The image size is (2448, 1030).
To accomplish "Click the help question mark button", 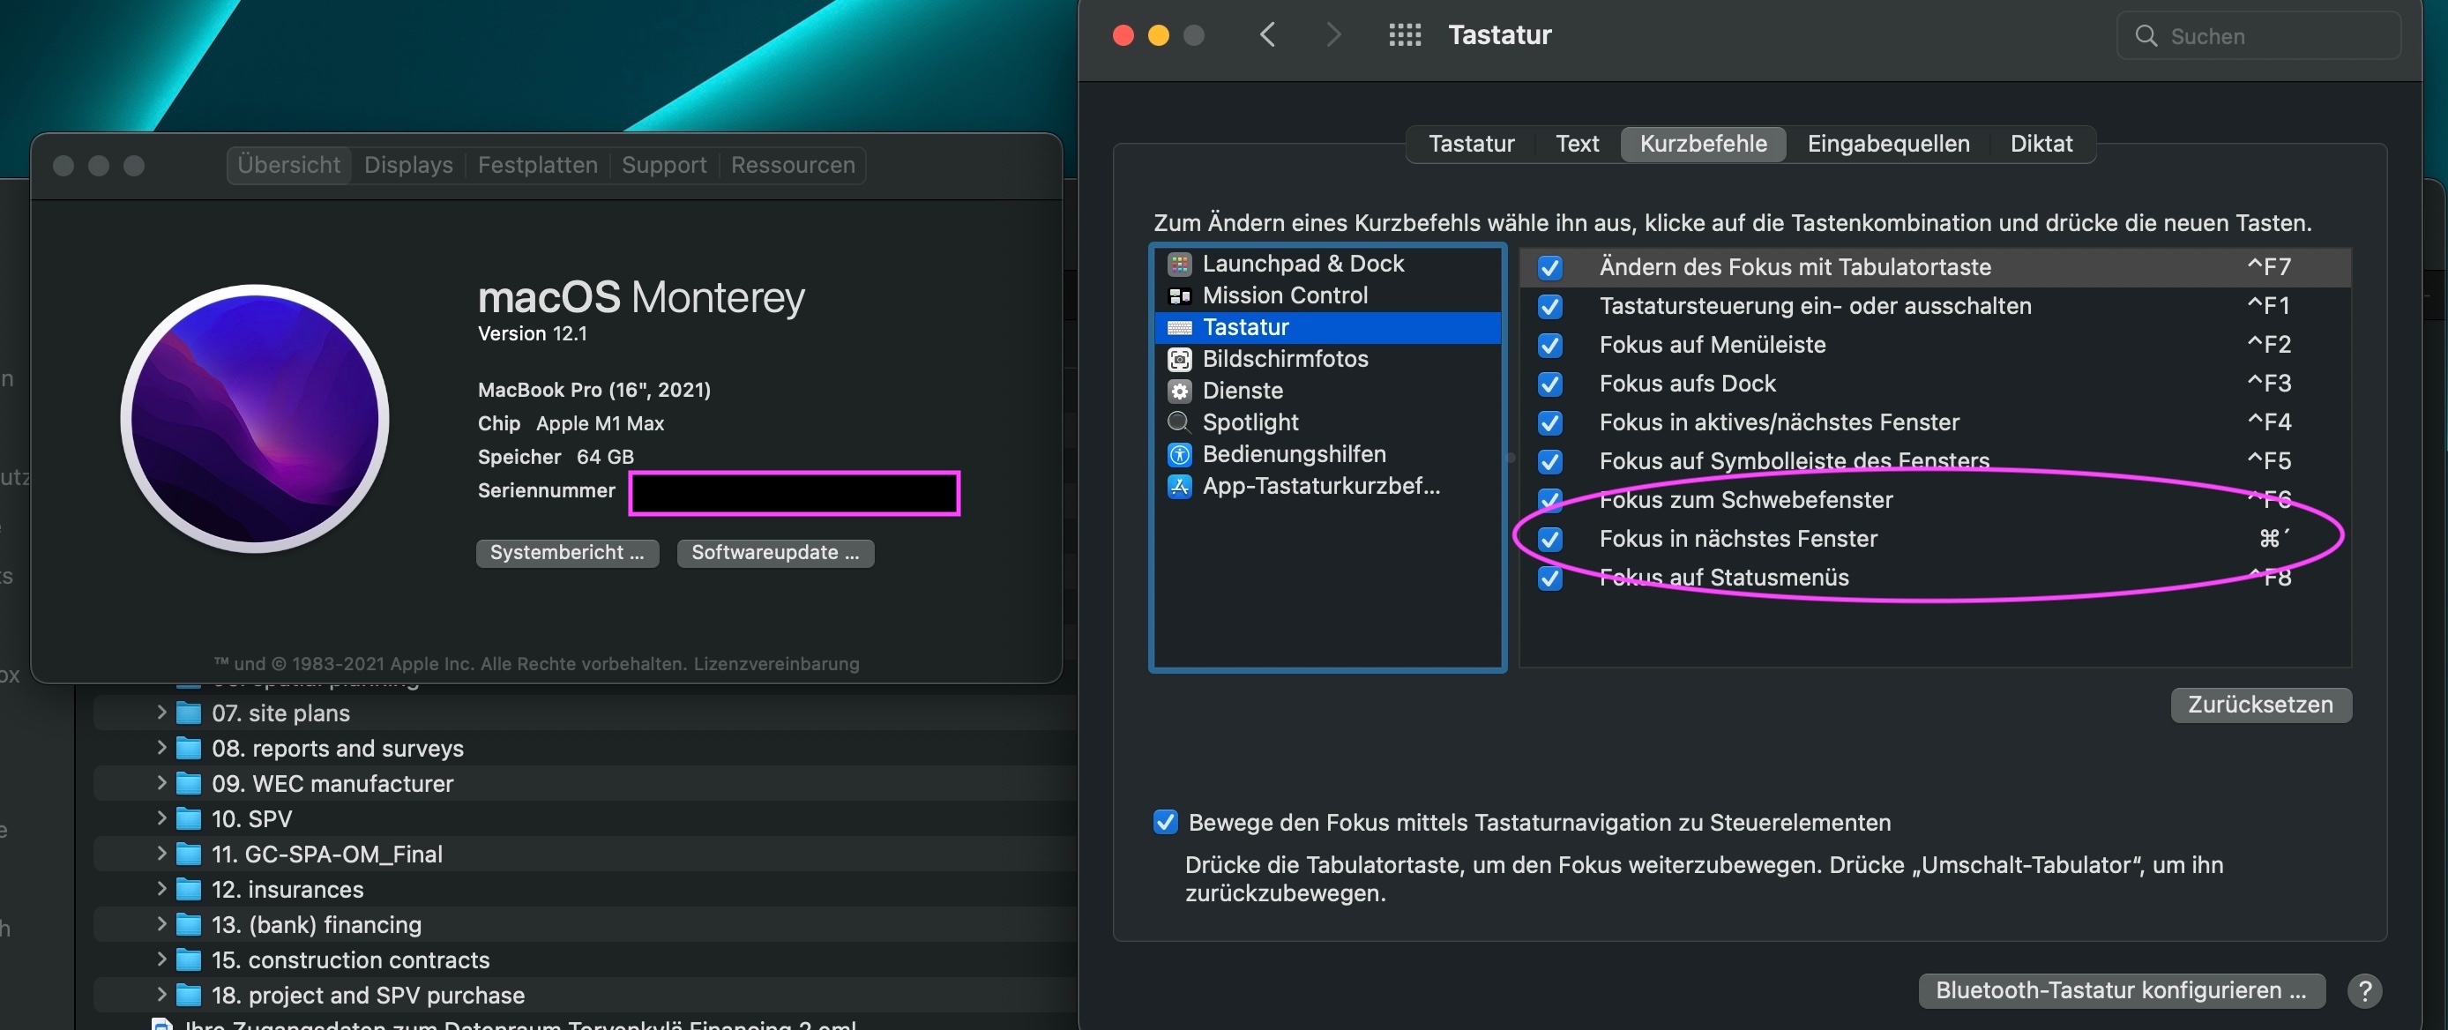I will [2364, 991].
